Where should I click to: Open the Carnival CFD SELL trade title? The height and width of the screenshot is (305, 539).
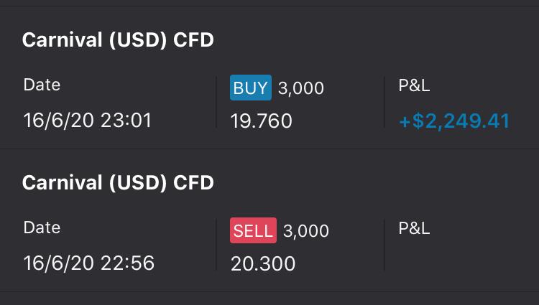[x=118, y=183]
